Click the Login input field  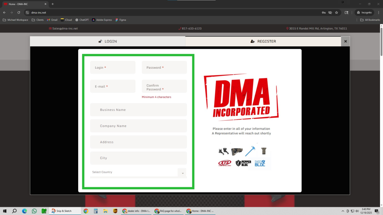point(113,68)
